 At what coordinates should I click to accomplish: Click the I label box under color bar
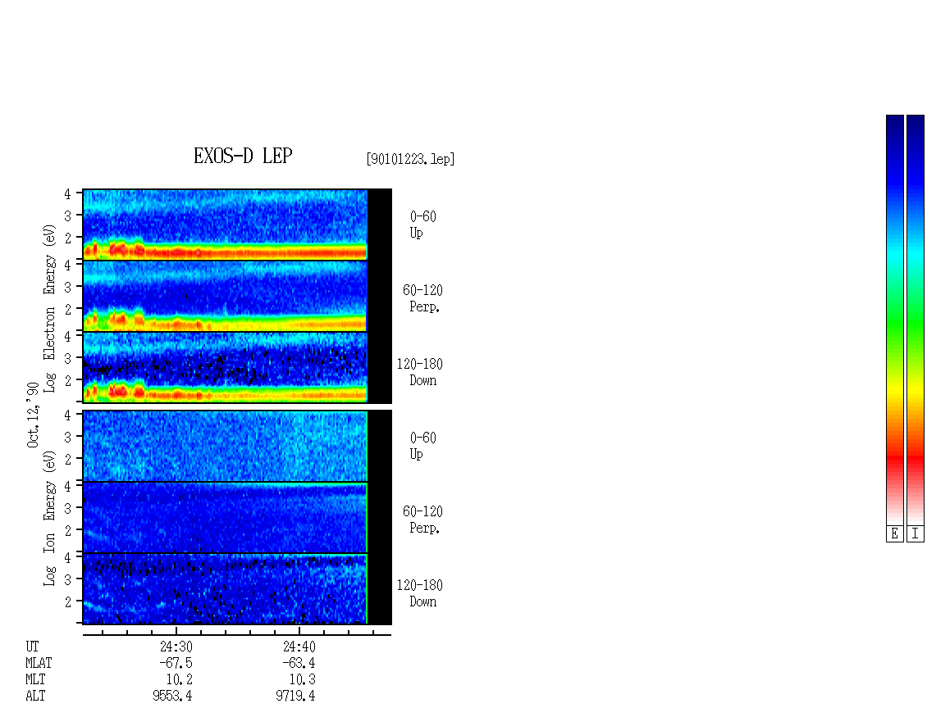tap(916, 533)
